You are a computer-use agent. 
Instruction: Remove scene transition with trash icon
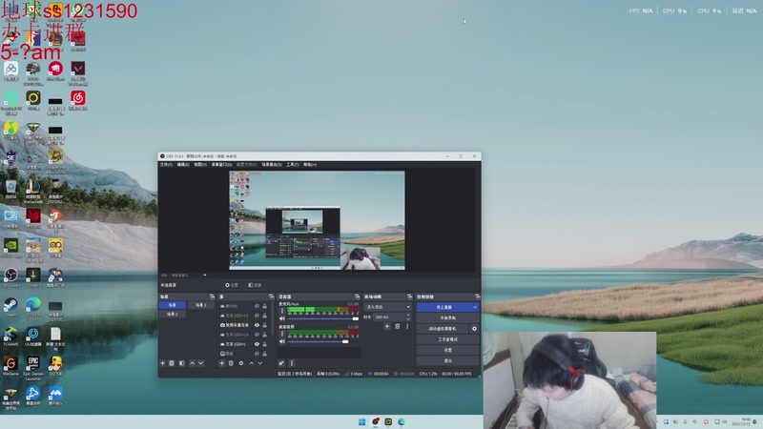397,326
